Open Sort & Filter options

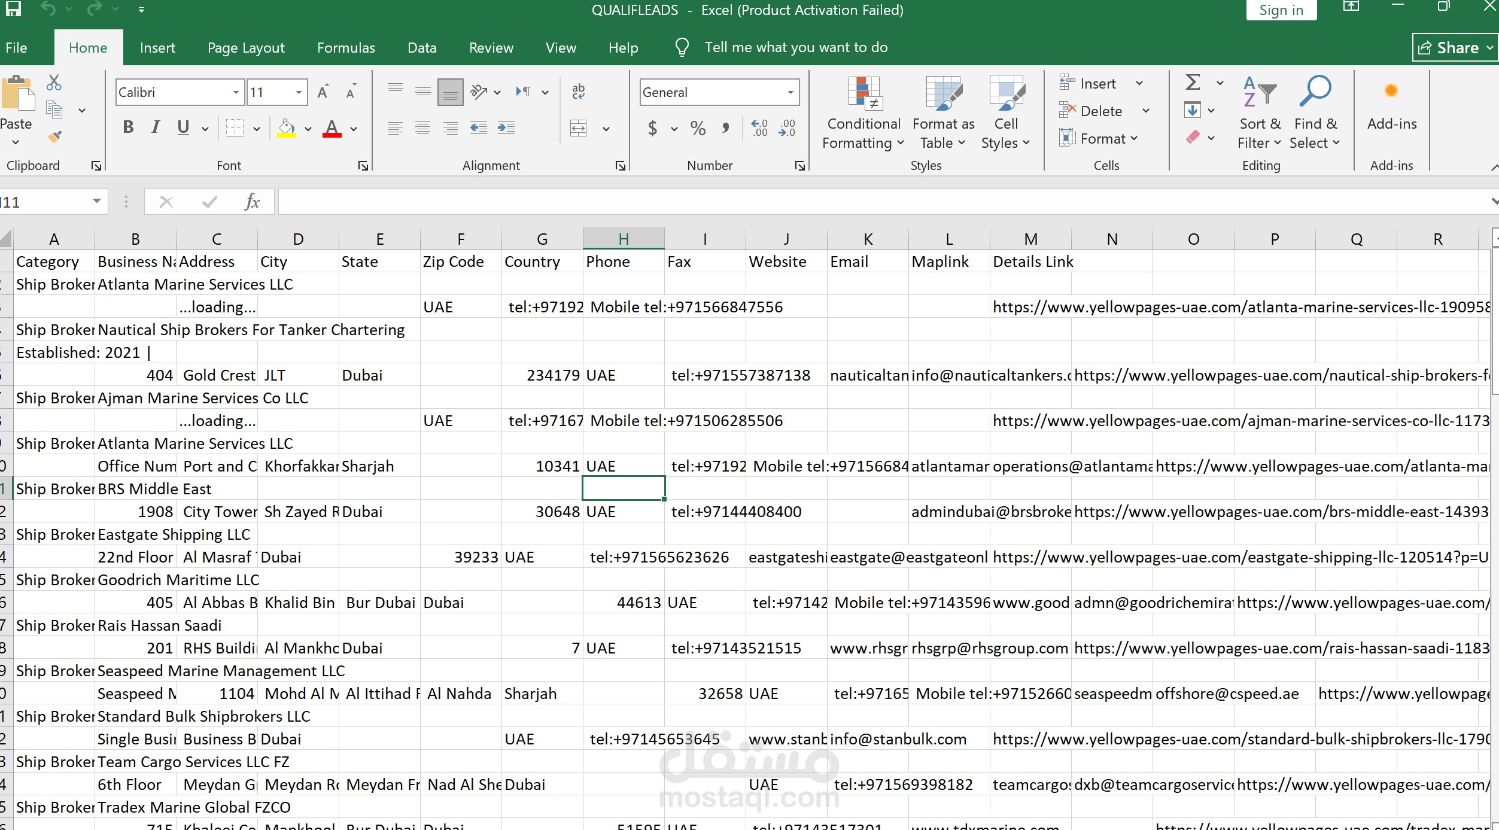pos(1260,111)
